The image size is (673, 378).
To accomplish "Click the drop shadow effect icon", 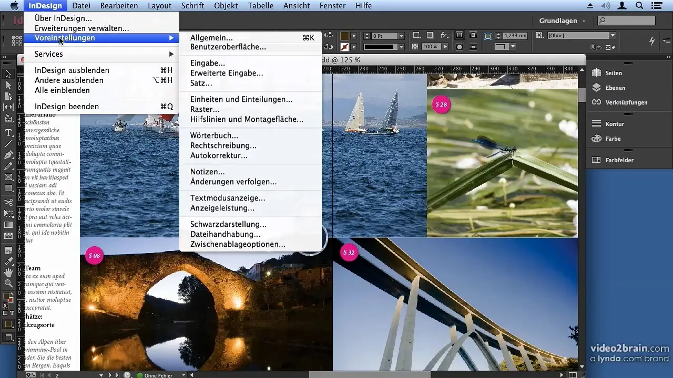I will [x=430, y=36].
